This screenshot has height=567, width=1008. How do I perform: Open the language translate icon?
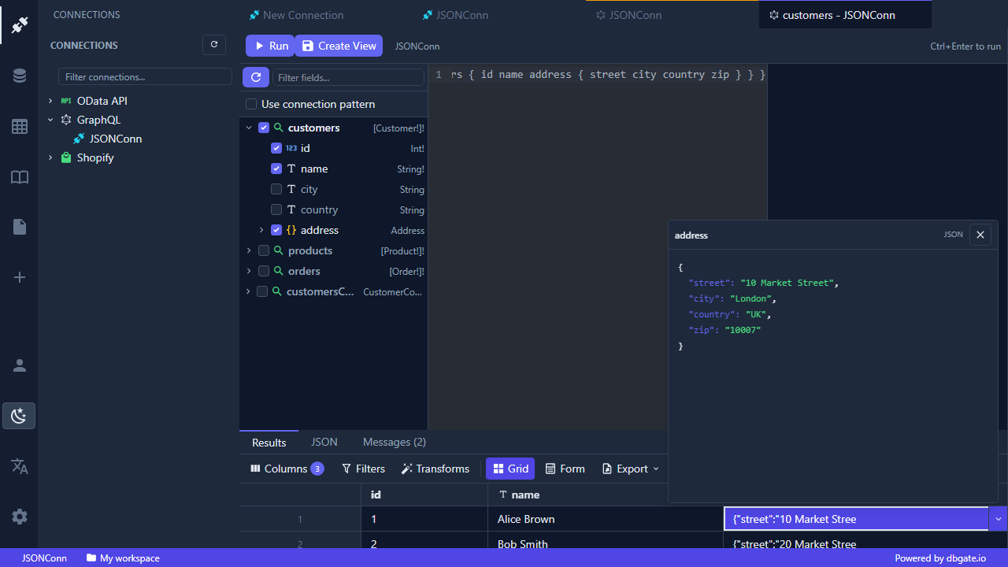(x=20, y=466)
